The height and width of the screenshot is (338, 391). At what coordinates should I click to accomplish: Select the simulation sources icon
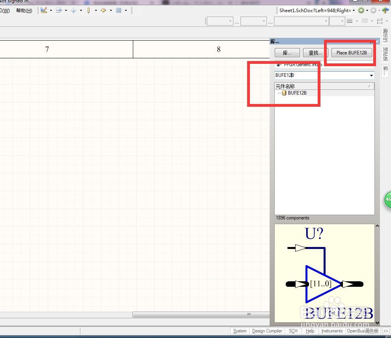[x=103, y=10]
